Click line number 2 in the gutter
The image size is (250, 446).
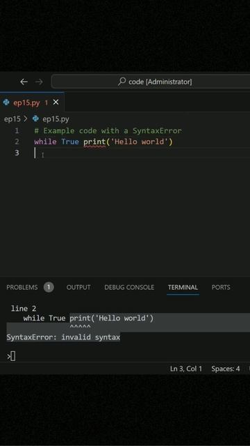[x=17, y=141]
